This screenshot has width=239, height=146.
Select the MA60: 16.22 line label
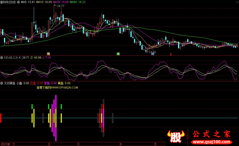coord(77,2)
